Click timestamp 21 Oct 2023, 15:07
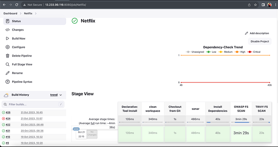This screenshot has height=147, width=278. 31,118
